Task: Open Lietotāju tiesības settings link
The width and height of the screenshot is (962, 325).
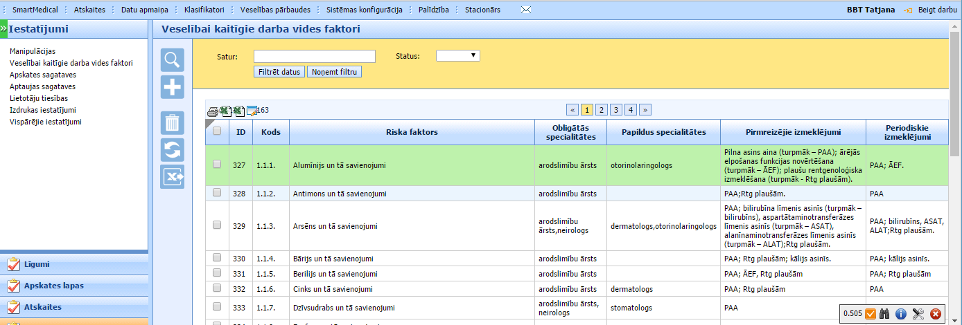Action: point(39,98)
